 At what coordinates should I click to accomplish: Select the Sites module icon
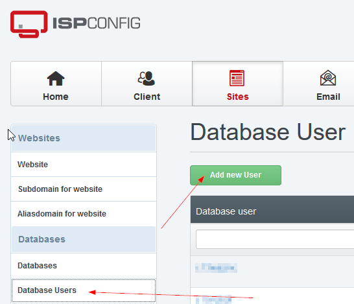[x=237, y=78]
